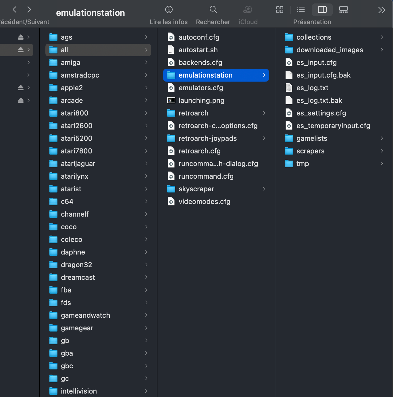Go back with the Previous arrow
This screenshot has height=397, width=393.
[x=15, y=10]
